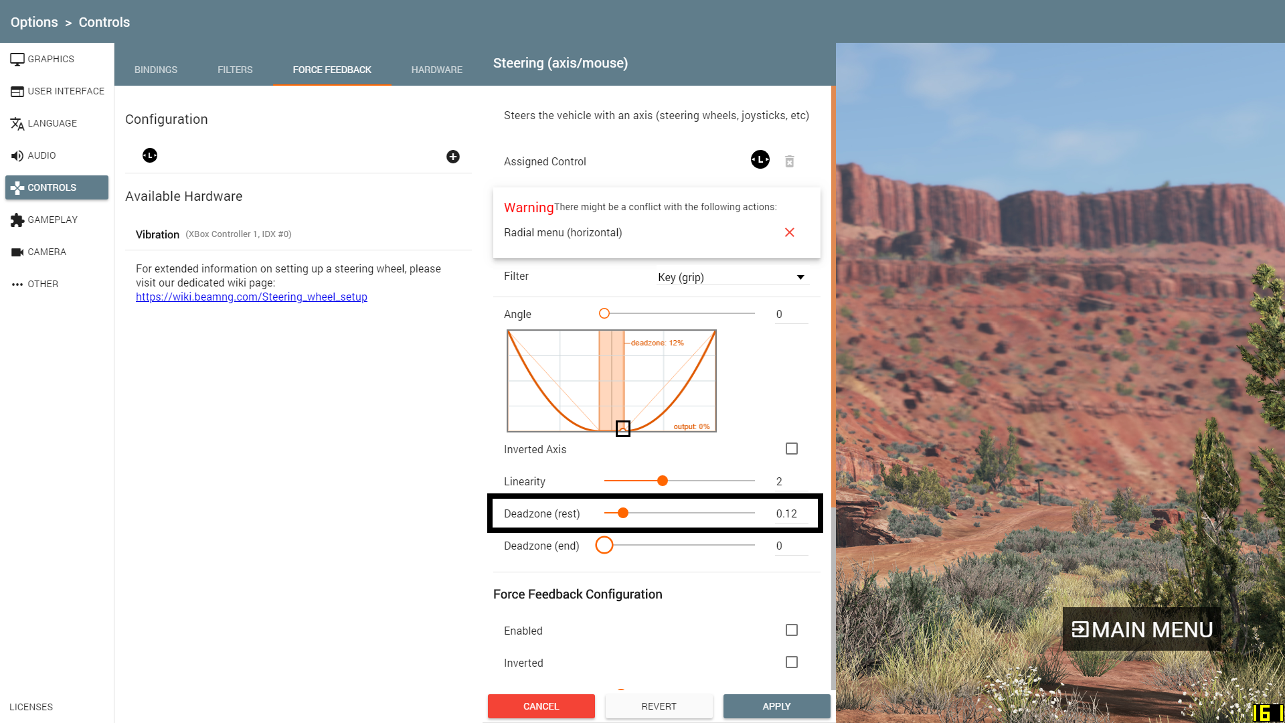The width and height of the screenshot is (1285, 723).
Task: Click Options in the breadcrumb
Action: point(34,22)
